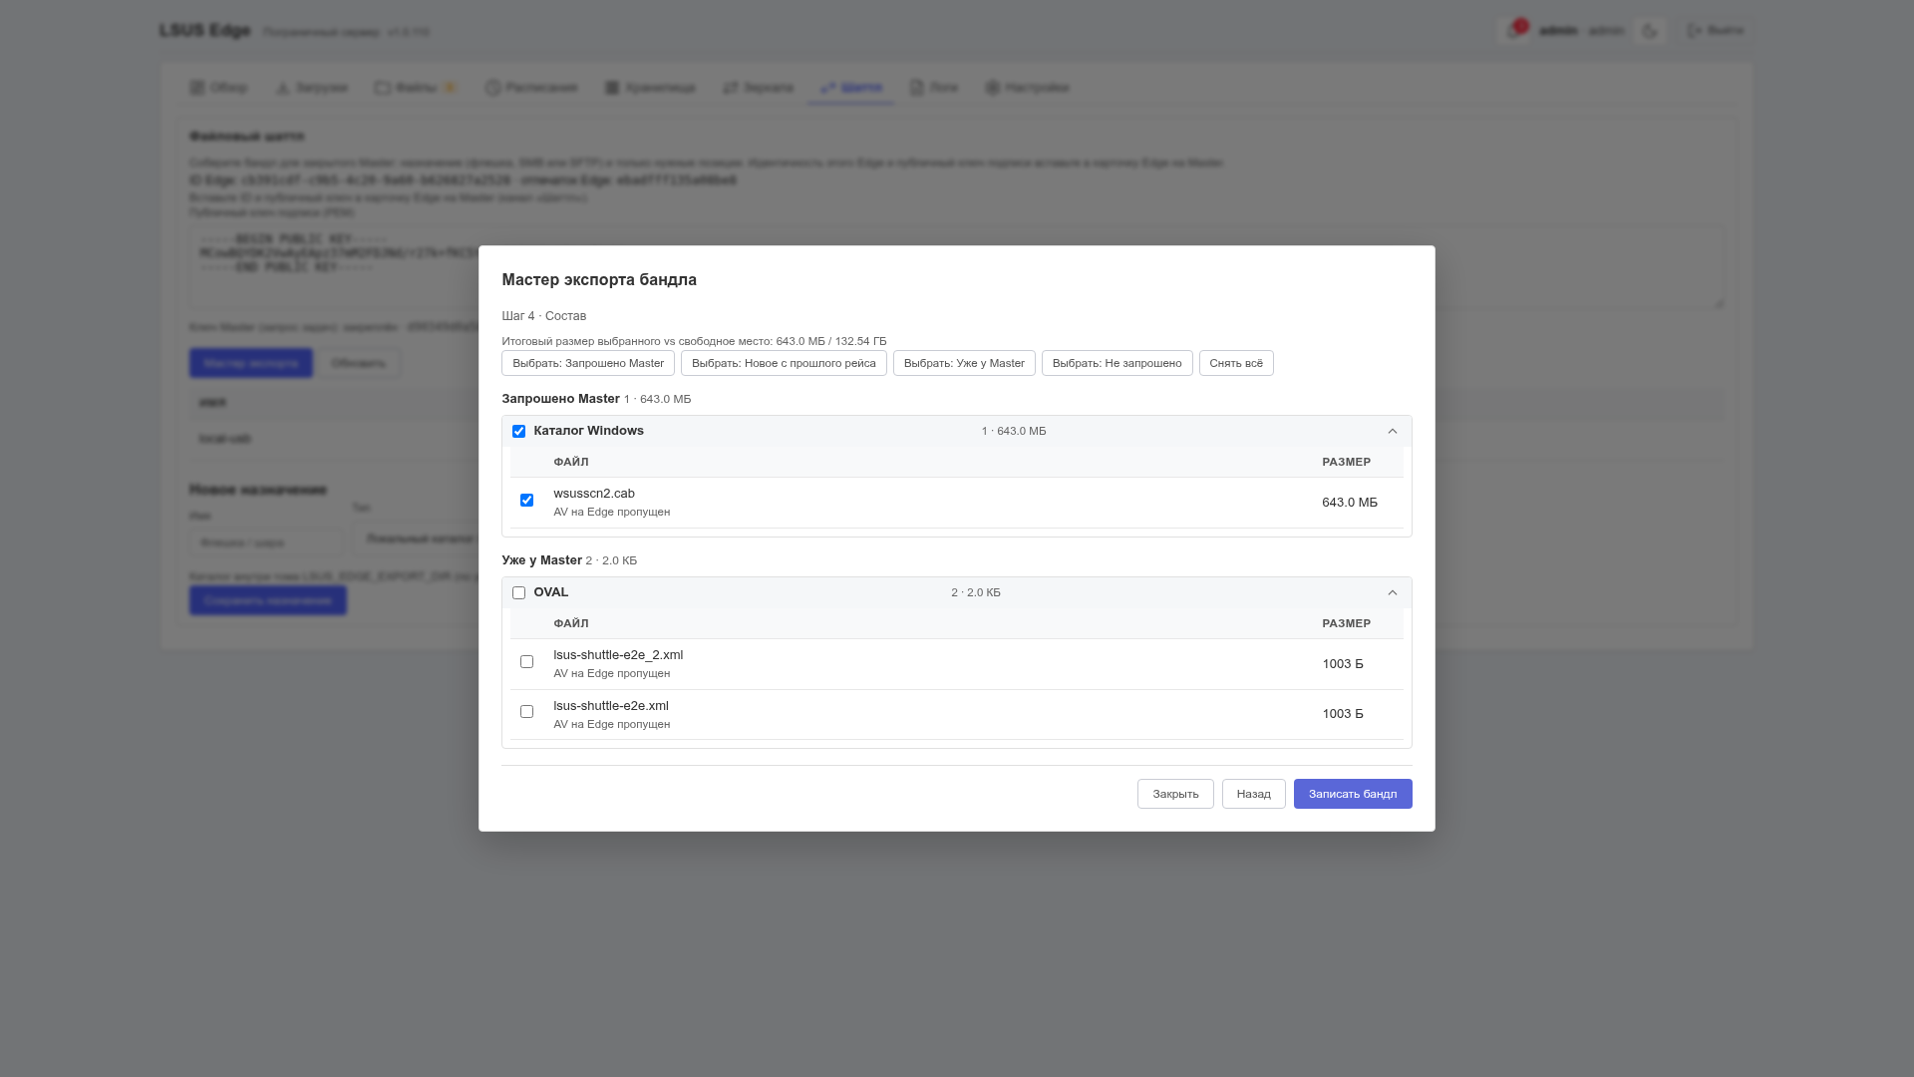Collapse the Каталог Windows group chevron
The height and width of the screenshot is (1077, 1914).
1393,432
